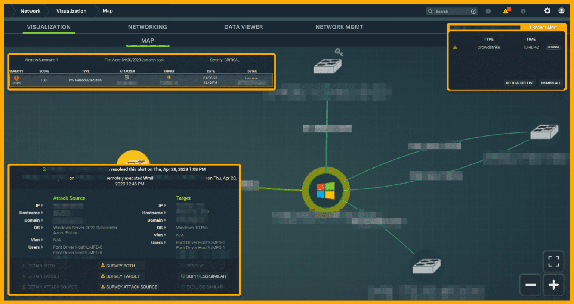Click the search magnifier icon
Viewport: 574px width, 304px height.
tap(430, 11)
